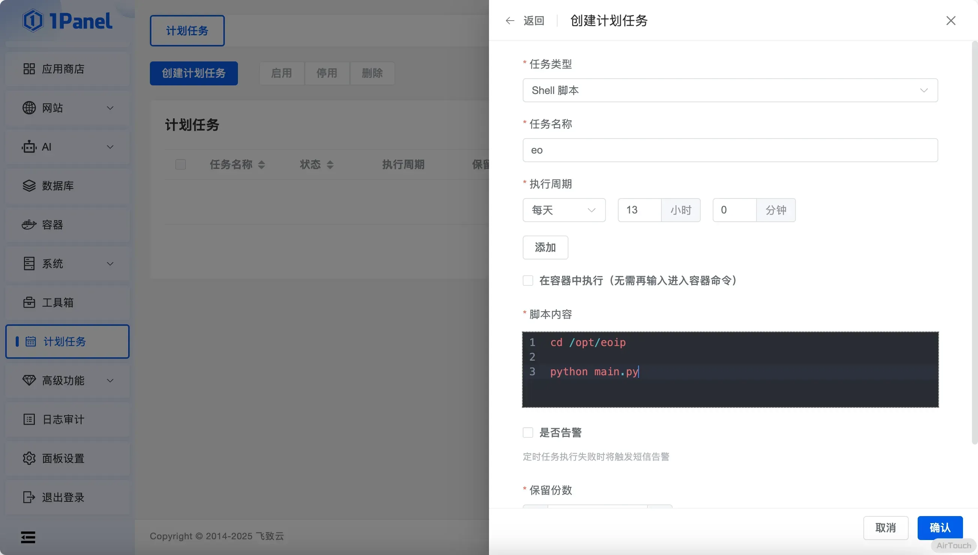The width and height of the screenshot is (978, 555).
Task: Check the alert (是否告警) checkbox
Action: pos(528,433)
